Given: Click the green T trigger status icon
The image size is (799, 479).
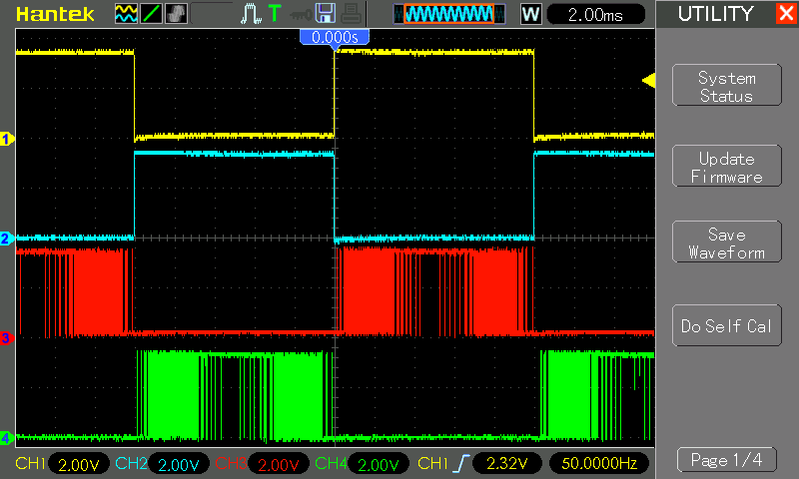Looking at the screenshot, I should coord(274,14).
